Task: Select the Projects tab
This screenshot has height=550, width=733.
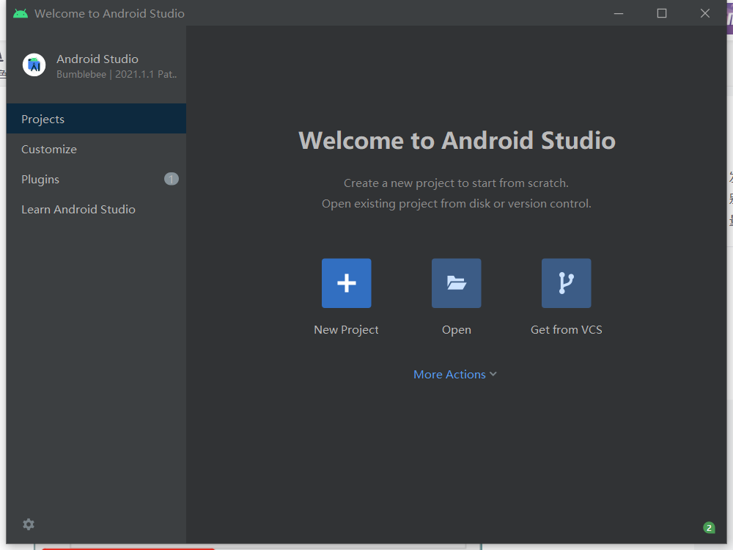Action: 96,119
